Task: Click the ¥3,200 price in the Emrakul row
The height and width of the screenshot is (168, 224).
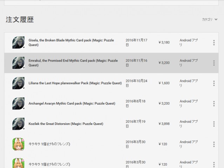Action: [x=164, y=63]
